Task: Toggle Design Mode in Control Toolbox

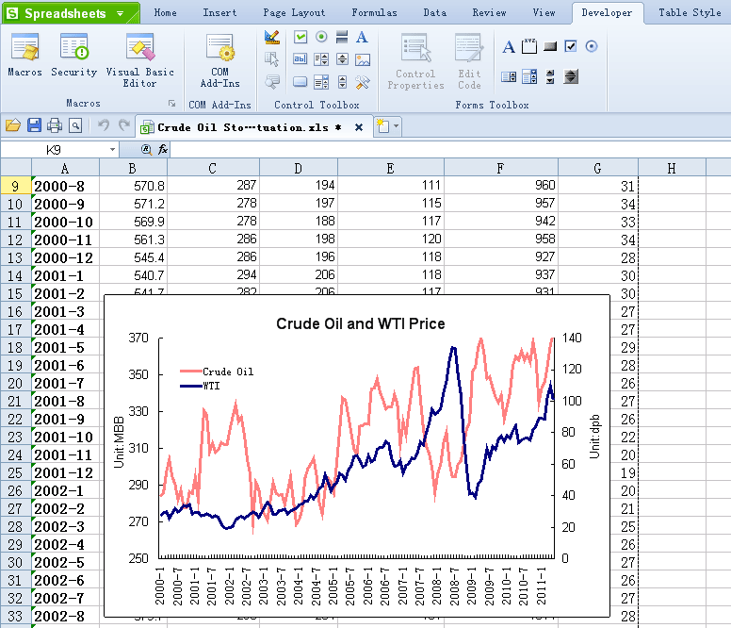Action: coord(272,38)
